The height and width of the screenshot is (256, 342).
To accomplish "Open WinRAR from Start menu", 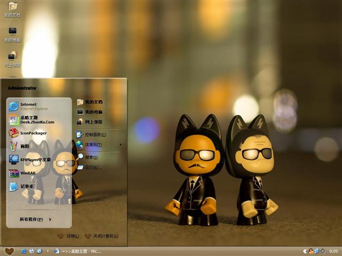I will coord(22,173).
